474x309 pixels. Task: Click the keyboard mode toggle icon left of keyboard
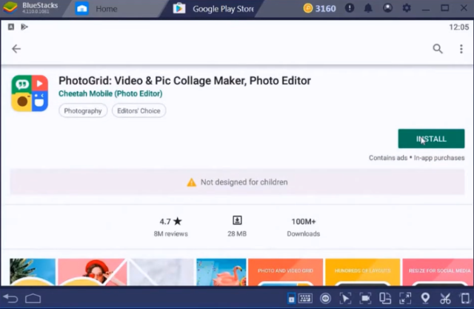click(291, 299)
